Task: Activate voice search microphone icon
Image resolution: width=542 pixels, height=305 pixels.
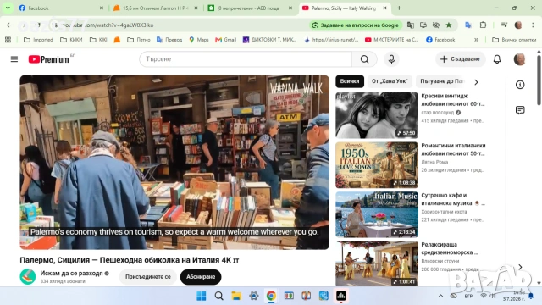Action: click(x=391, y=59)
